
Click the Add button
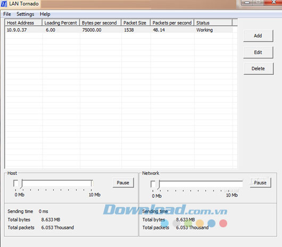(258, 36)
